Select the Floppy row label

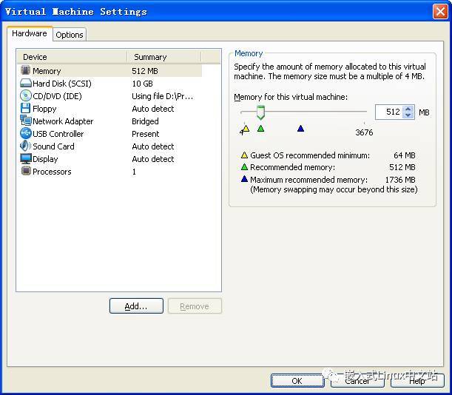click(x=44, y=109)
